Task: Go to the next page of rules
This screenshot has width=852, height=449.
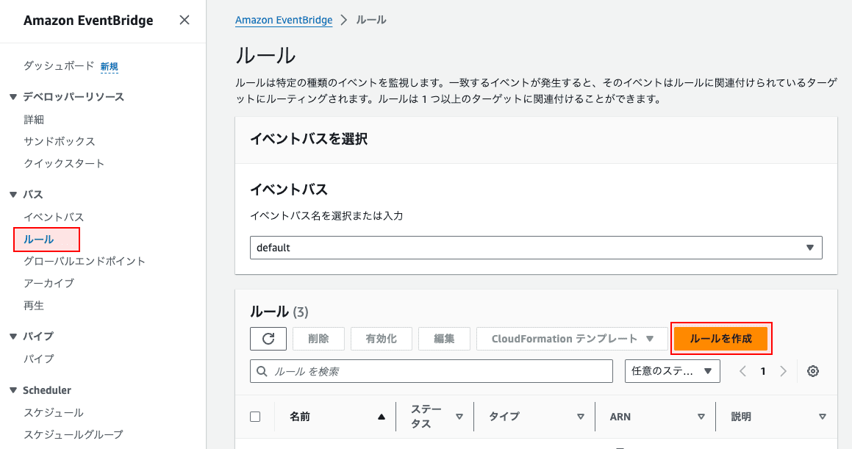Action: (783, 371)
